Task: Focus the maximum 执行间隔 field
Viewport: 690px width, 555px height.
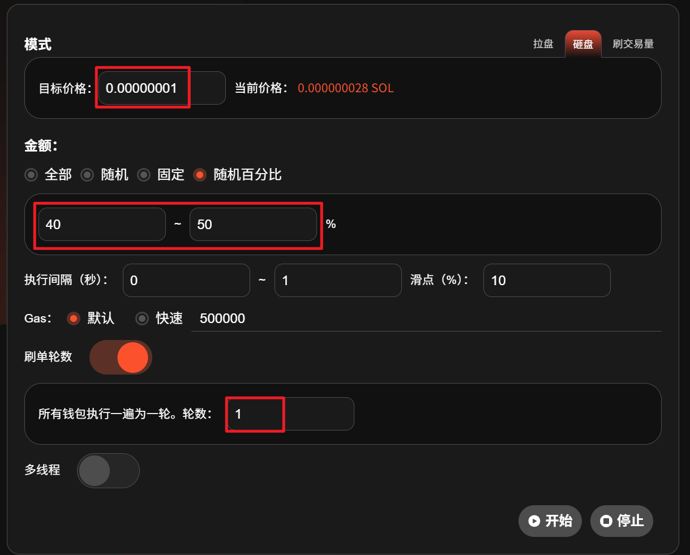Action: coord(338,281)
